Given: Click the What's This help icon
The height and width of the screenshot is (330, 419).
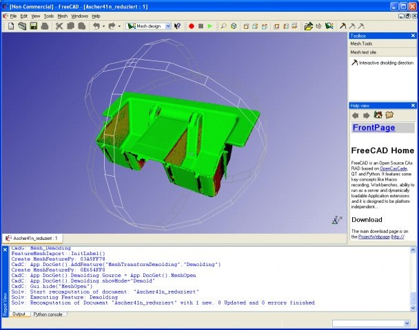Looking at the screenshot, I should (177, 26).
